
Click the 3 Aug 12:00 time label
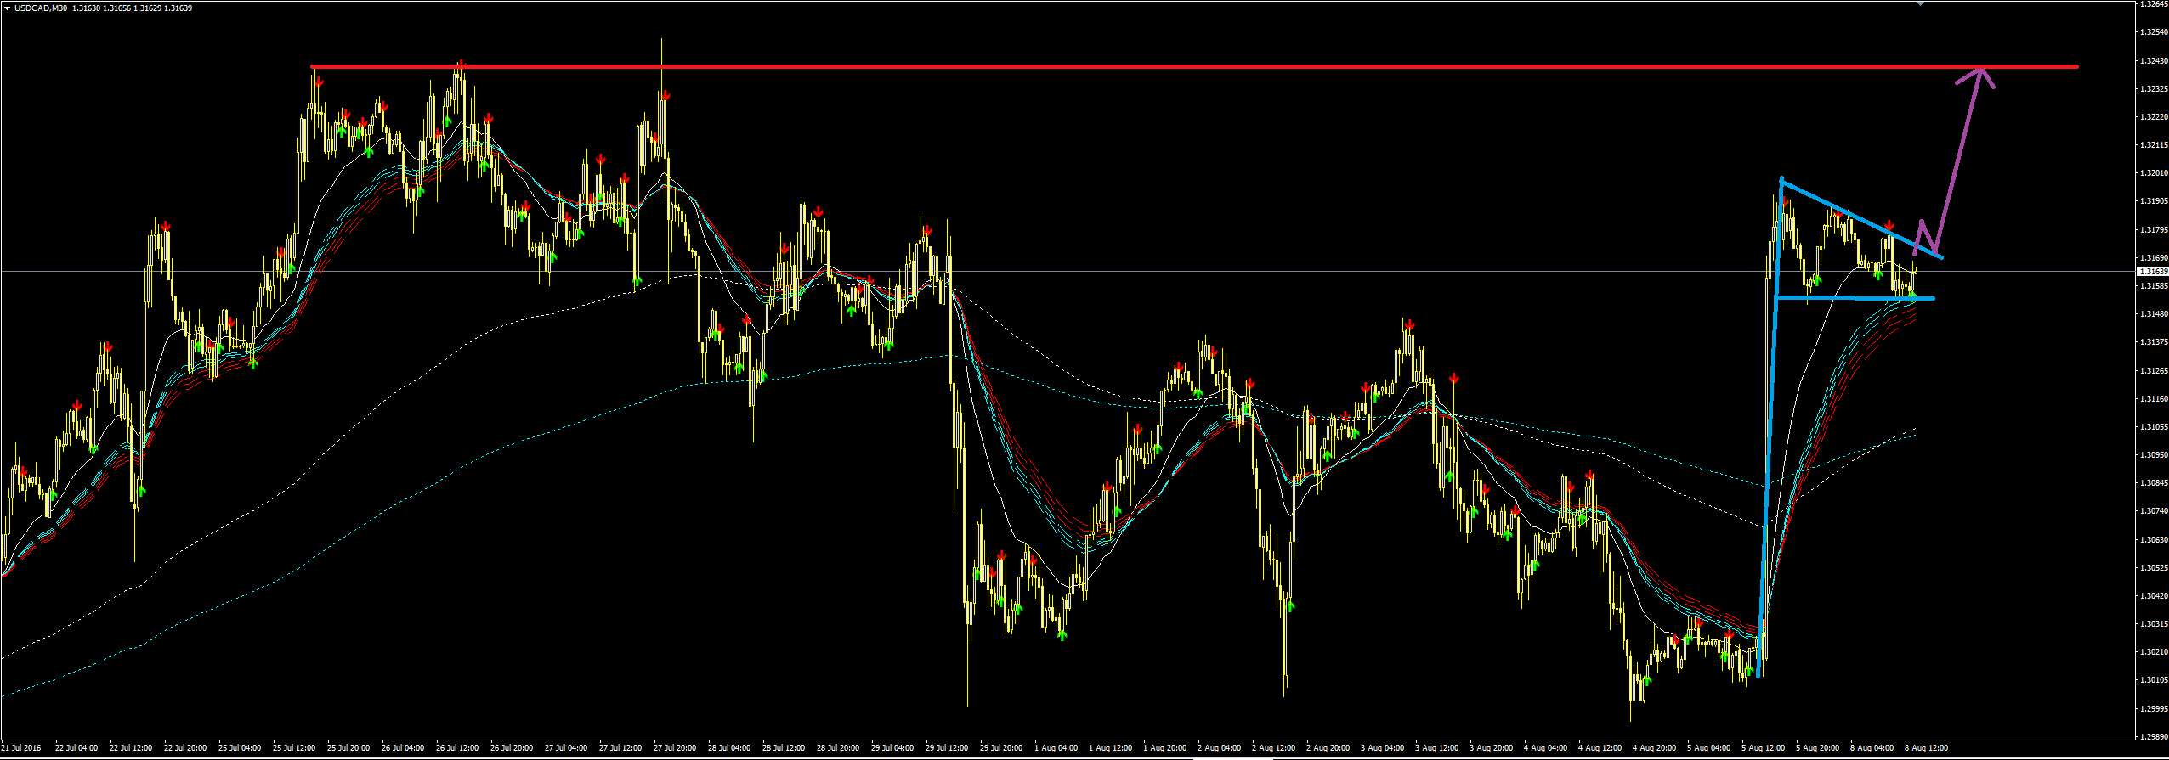click(x=1437, y=748)
